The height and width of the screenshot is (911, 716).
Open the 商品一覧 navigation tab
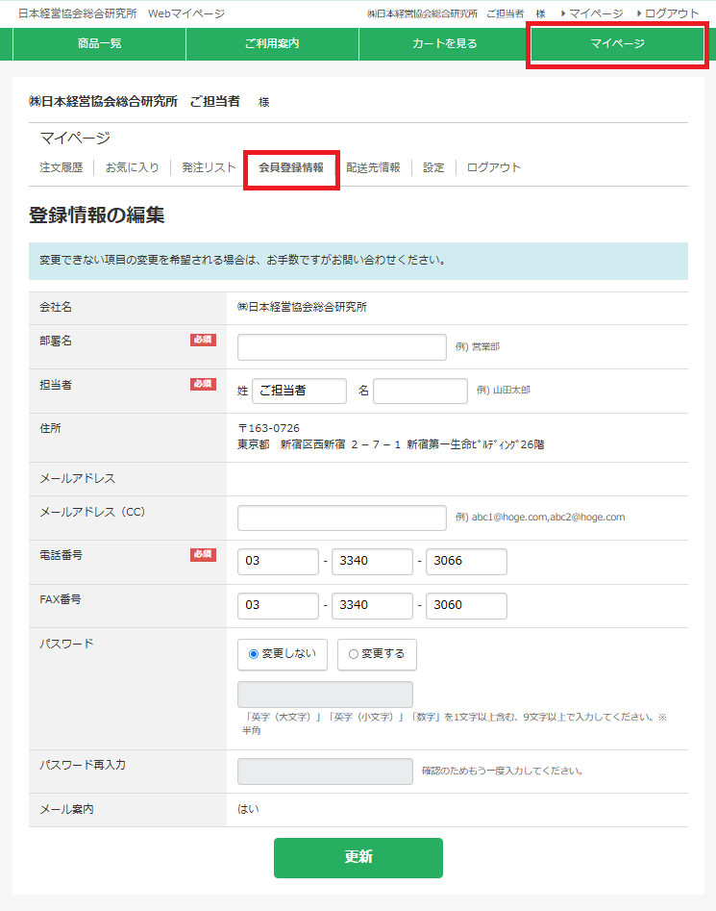99,44
